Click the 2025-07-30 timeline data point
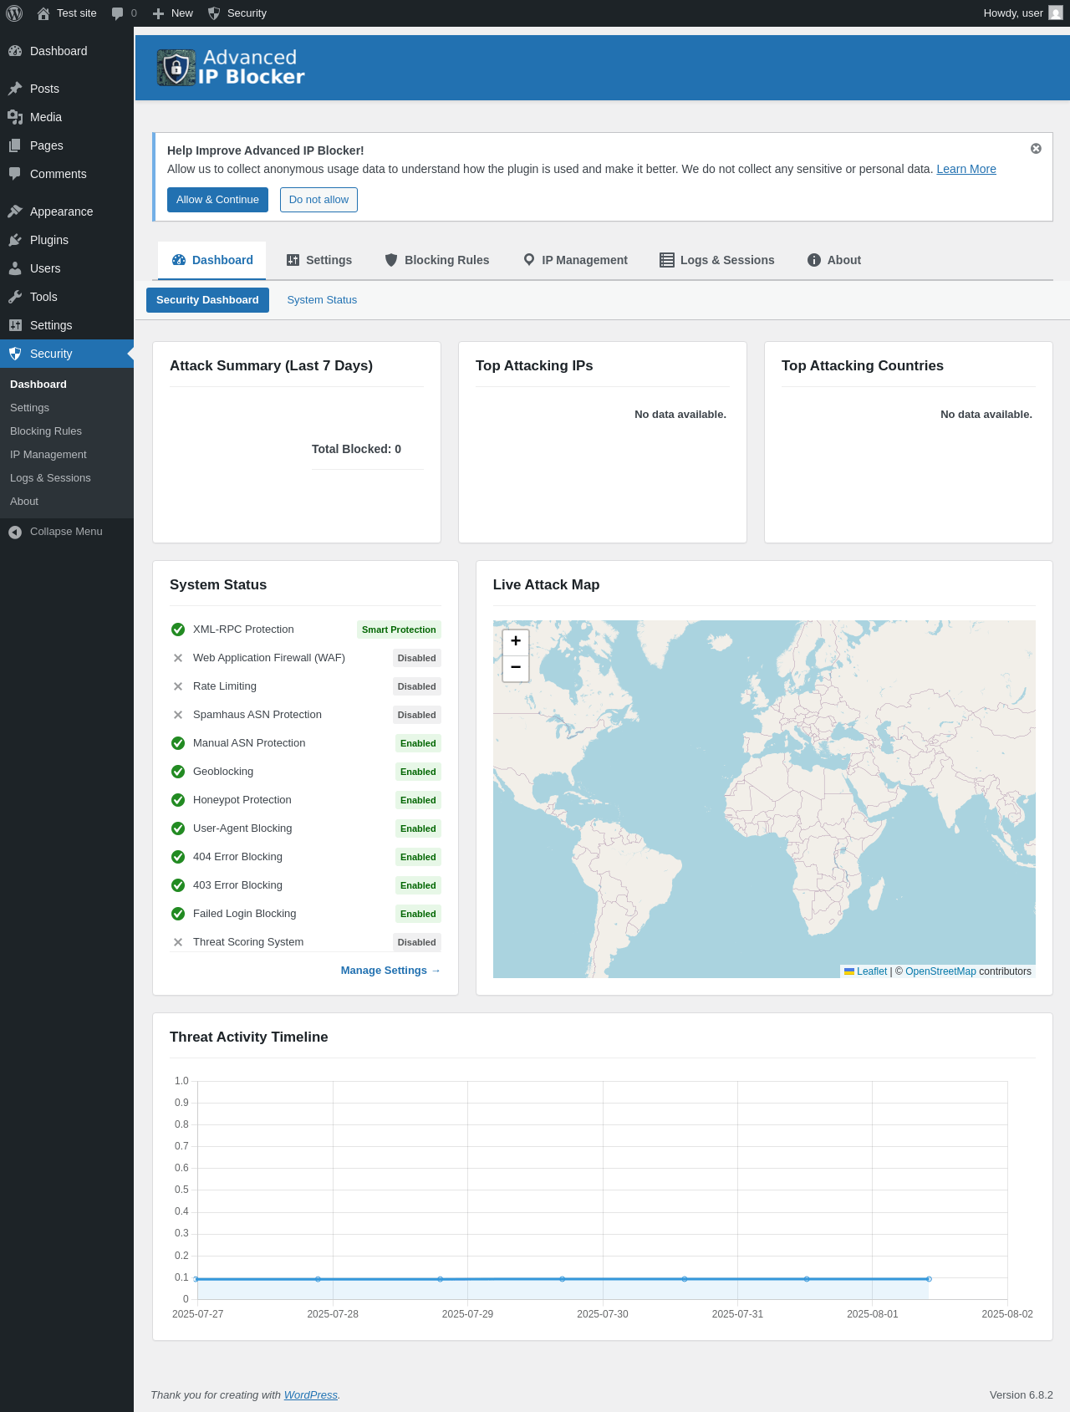 pos(563,1279)
